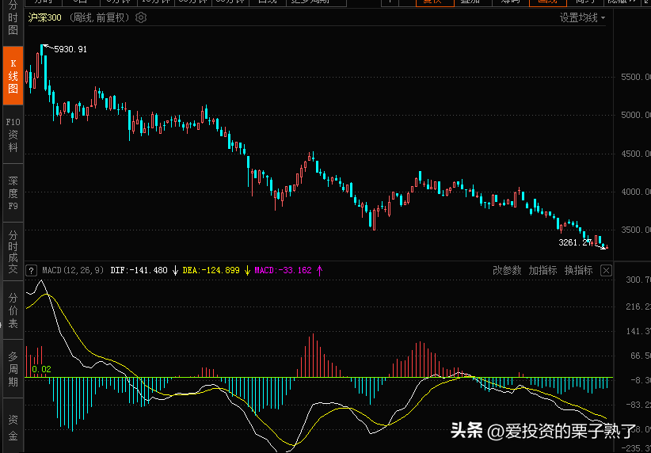Image resolution: width=651 pixels, height=453 pixels.
Task: Click 换指标 to switch indicator
Action: (x=578, y=270)
